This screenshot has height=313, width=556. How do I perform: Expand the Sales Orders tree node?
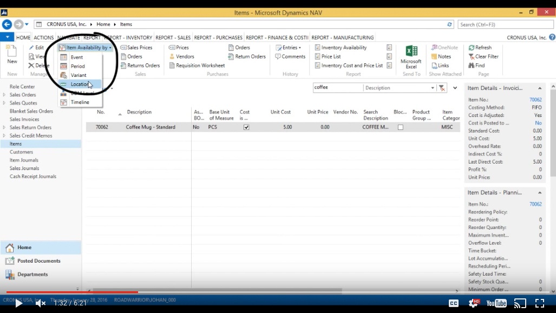tap(4, 95)
